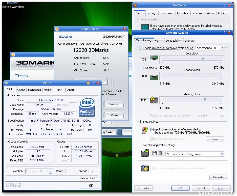Toggle Enable driver-level hardware overclocking checkbox

(x=140, y=48)
